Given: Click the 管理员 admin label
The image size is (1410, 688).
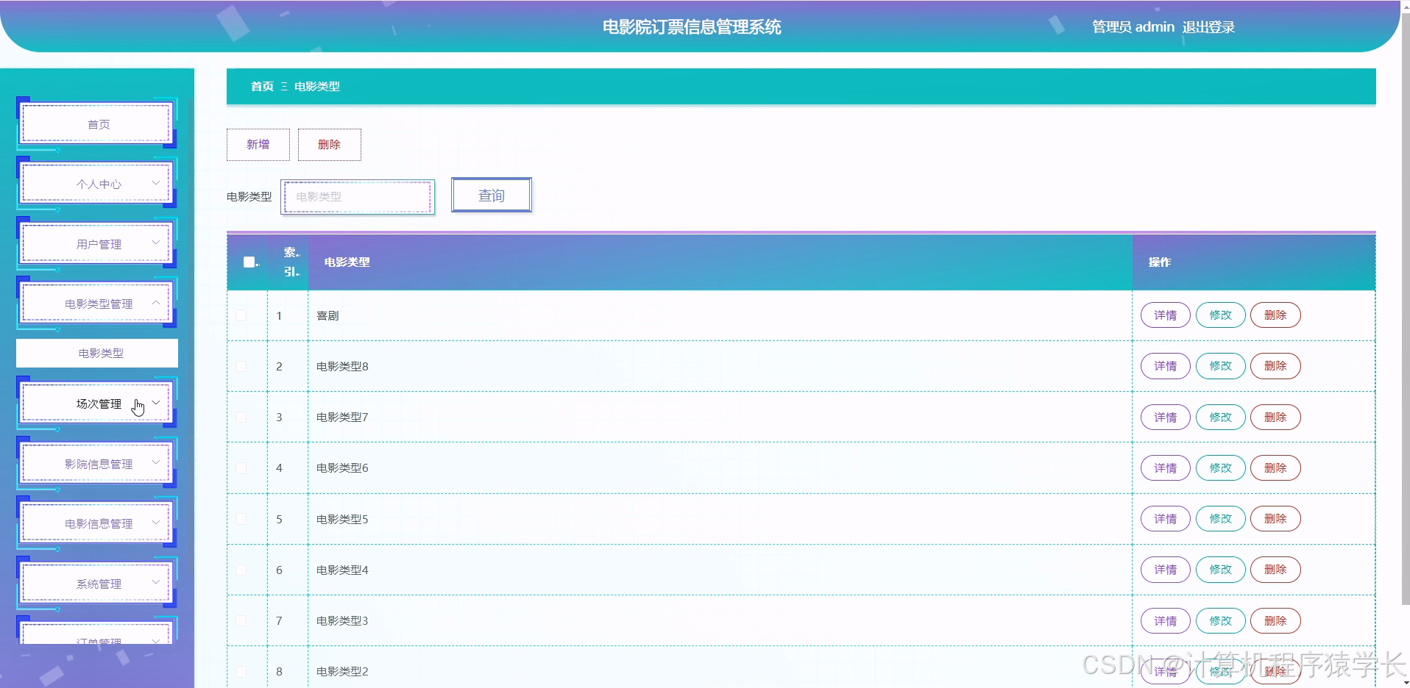Looking at the screenshot, I should (1133, 27).
